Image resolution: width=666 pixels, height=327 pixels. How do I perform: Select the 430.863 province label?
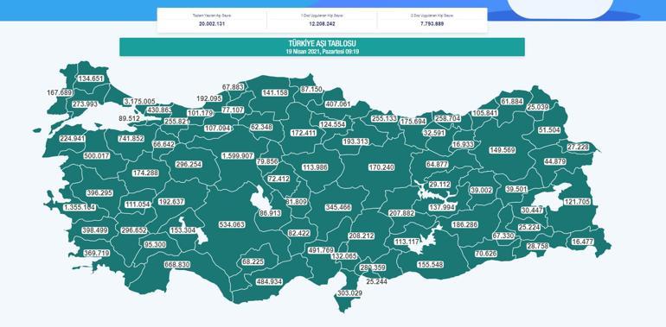click(x=159, y=110)
